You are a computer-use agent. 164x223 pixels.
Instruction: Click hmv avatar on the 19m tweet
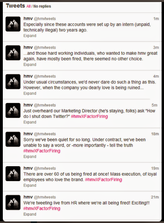[x=13, y=173]
